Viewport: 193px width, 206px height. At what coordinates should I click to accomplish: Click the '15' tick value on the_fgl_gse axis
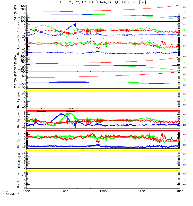pos(24,173)
